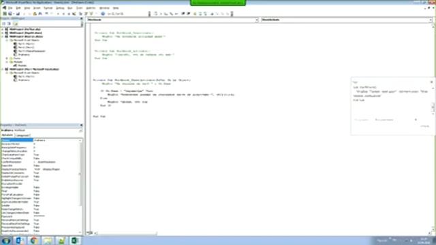Open the Debug menu
Image resolution: width=436 pixels, height=245 pixels.
click(x=60, y=8)
